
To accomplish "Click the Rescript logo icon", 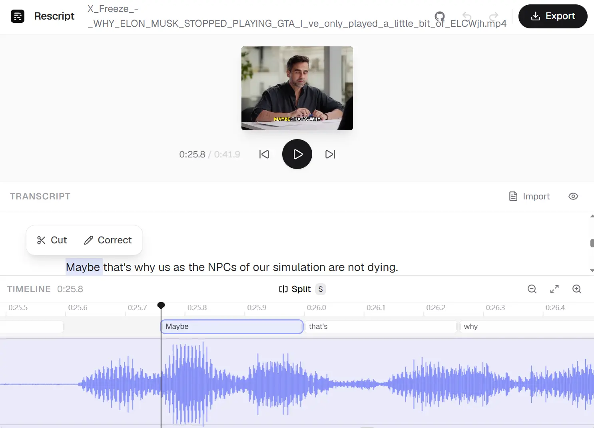I will 18,16.
